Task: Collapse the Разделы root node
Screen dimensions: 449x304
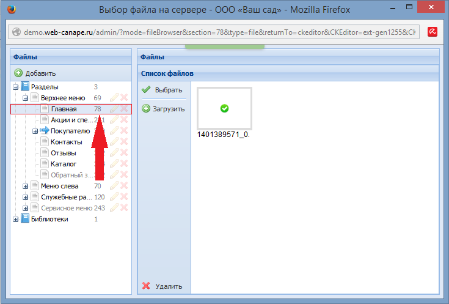Action: tap(15, 87)
